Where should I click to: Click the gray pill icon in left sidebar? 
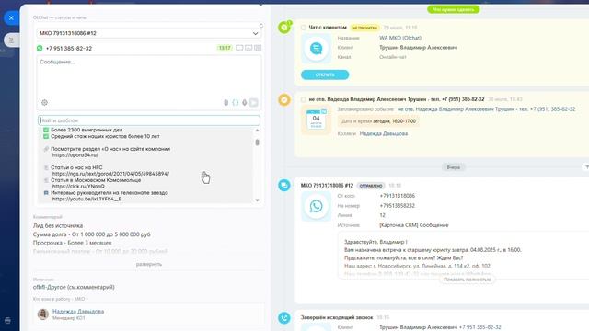[11, 40]
